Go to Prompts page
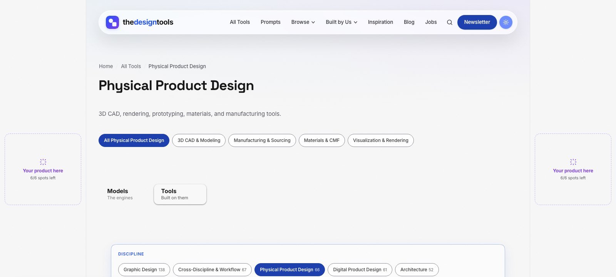The height and width of the screenshot is (277, 616). point(271,22)
